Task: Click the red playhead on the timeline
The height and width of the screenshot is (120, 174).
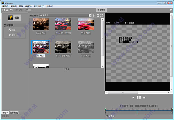Action: coord(137,112)
